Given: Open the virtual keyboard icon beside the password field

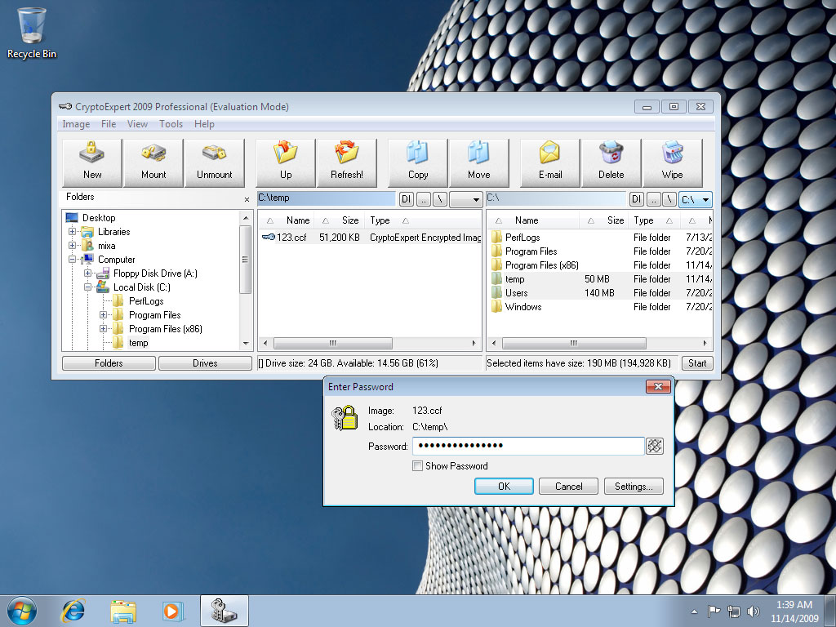Looking at the screenshot, I should pyautogui.click(x=654, y=446).
